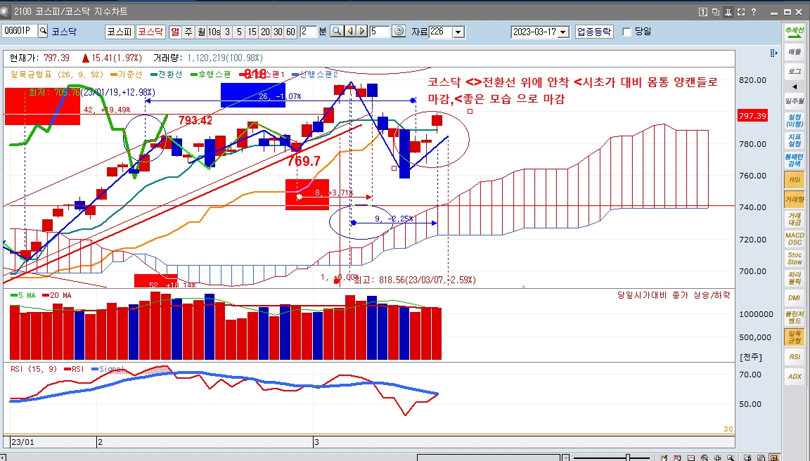The height and width of the screenshot is (461, 810).
Task: Click the 20 MA legend in the volume pane
Action: [57, 295]
